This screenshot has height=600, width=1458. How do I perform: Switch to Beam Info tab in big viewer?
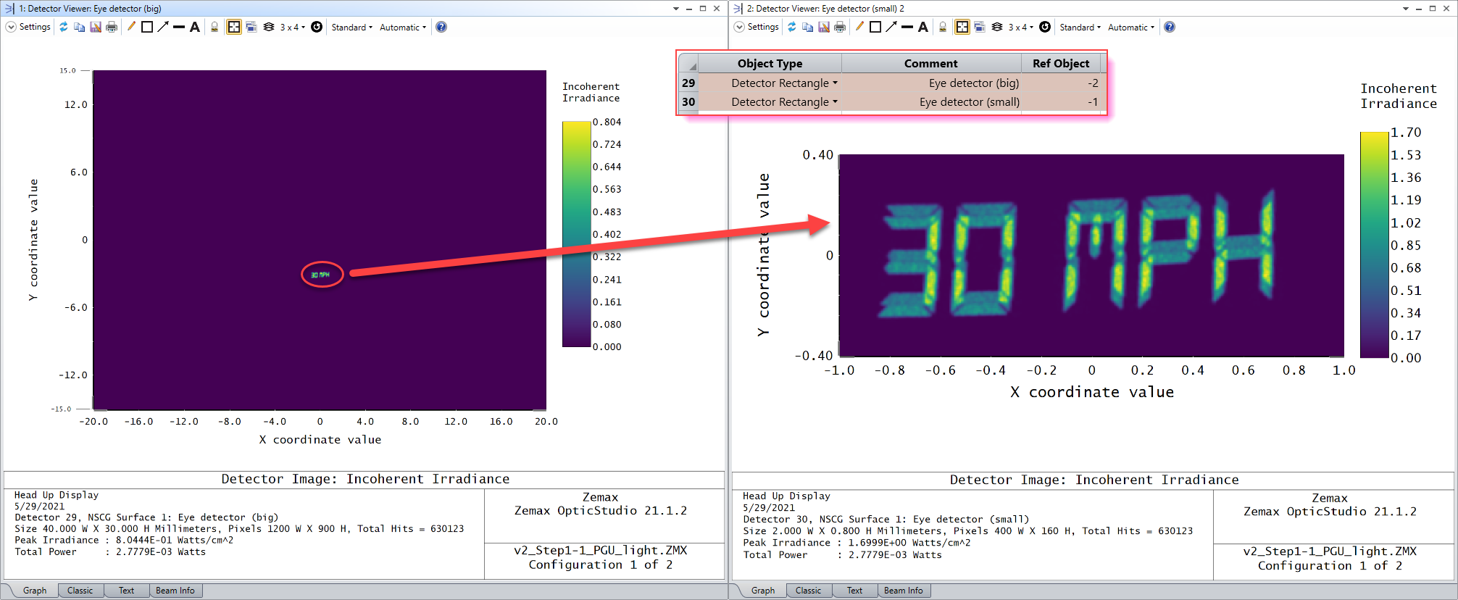pos(175,591)
